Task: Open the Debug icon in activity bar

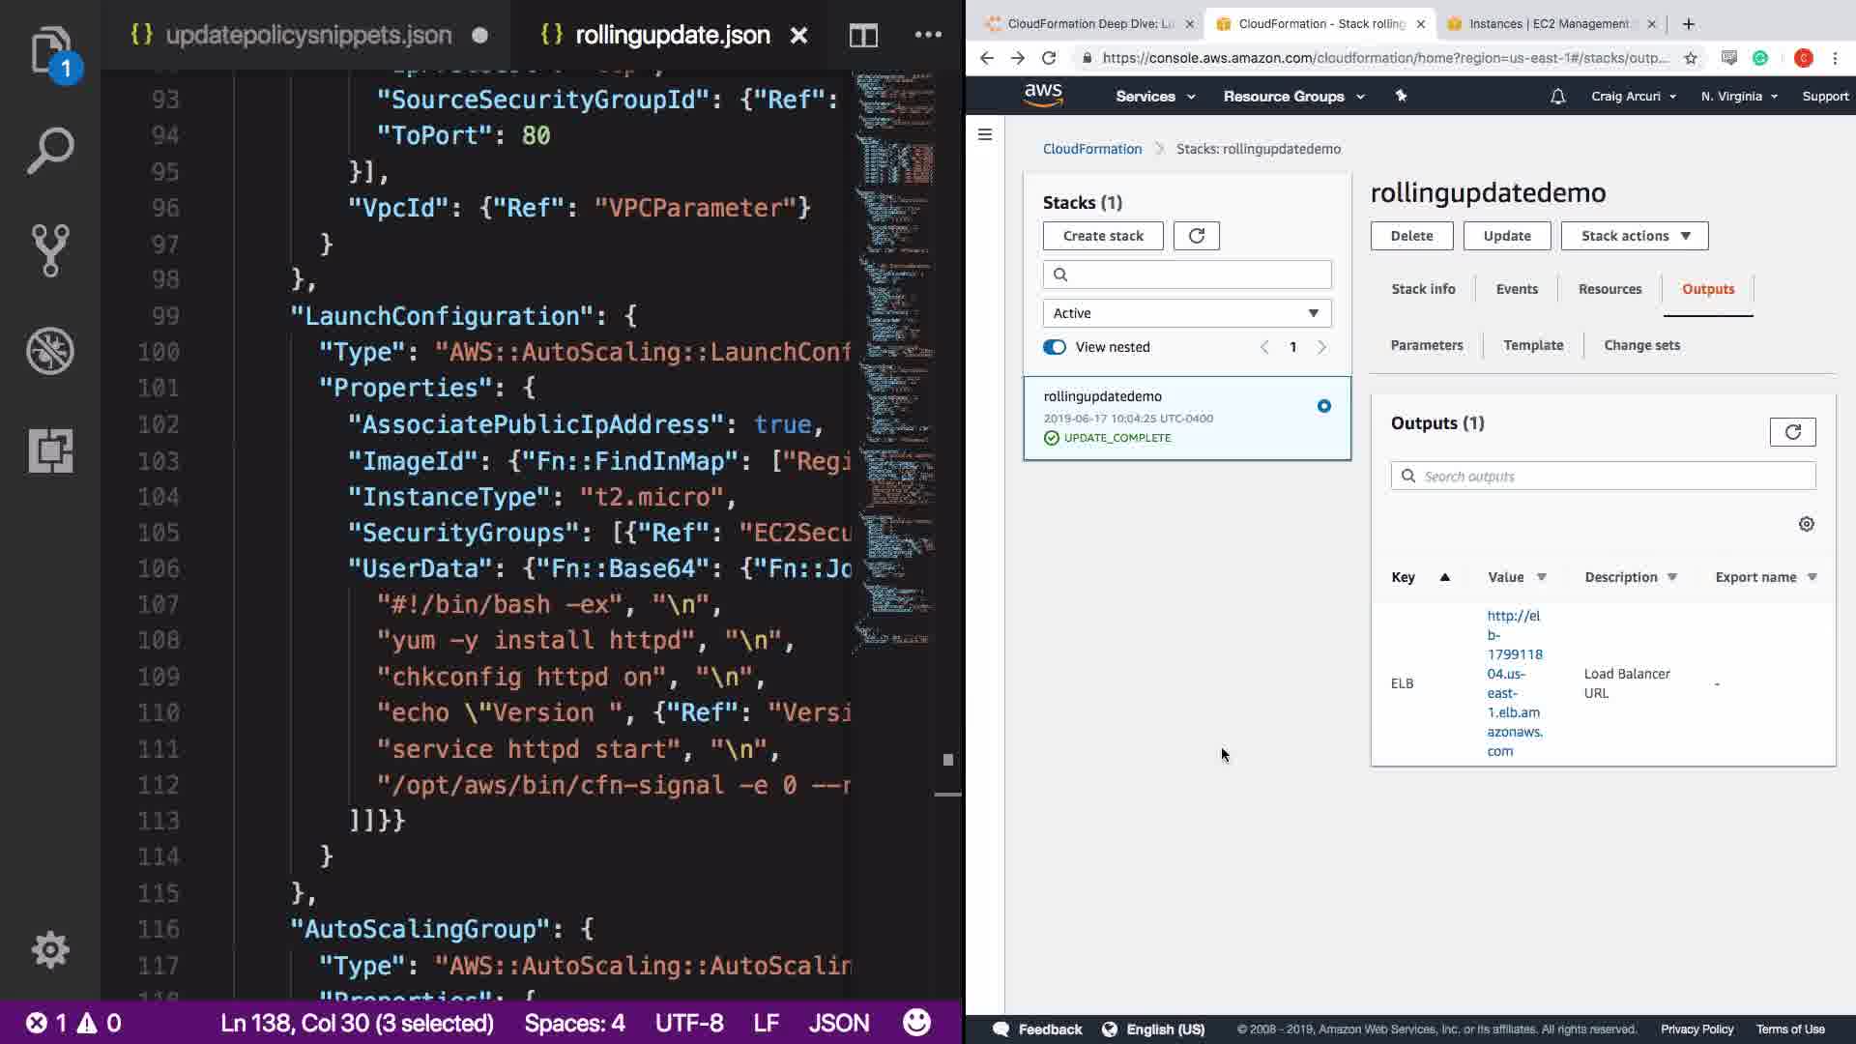Action: point(50,350)
